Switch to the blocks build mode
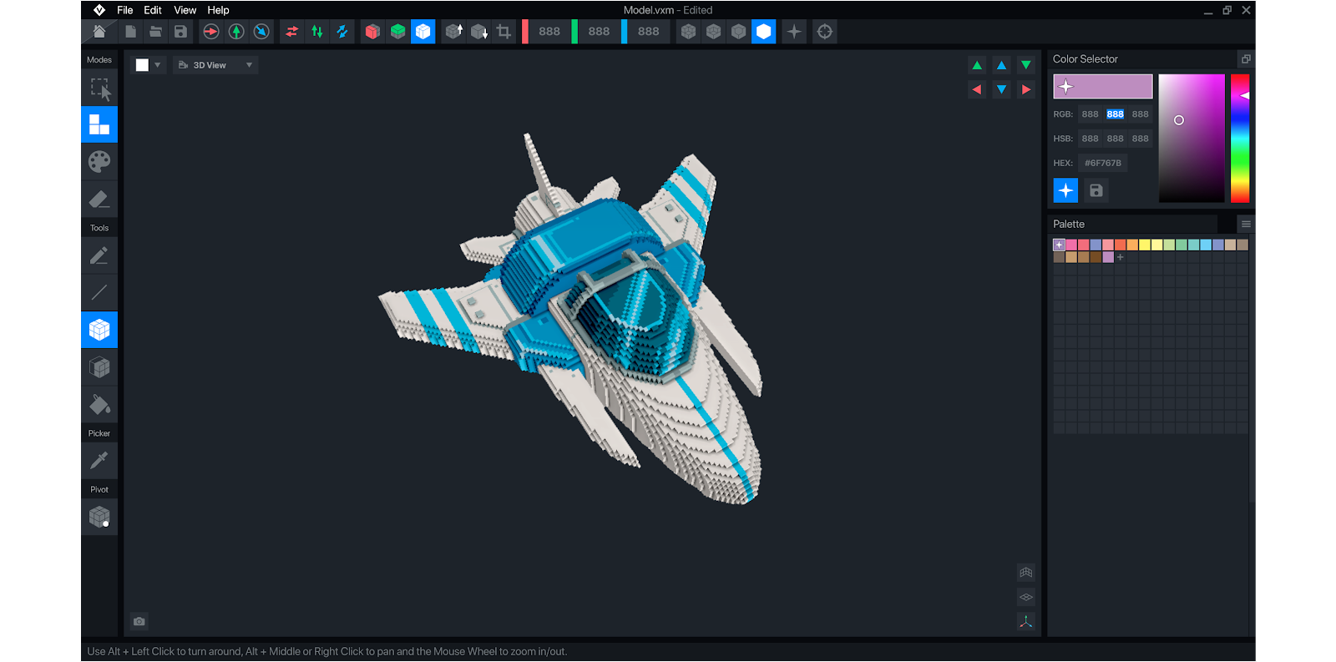The height and width of the screenshot is (662, 1336). tap(99, 124)
